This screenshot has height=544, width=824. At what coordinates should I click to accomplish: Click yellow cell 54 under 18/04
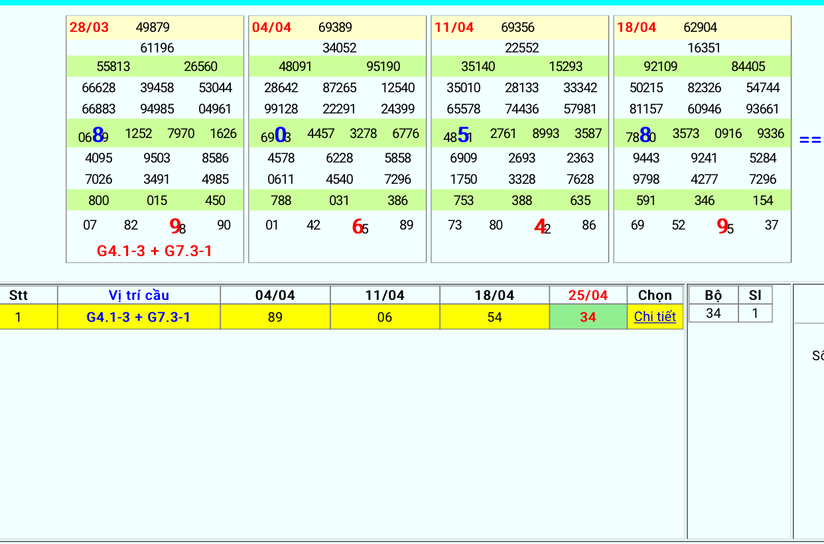[x=494, y=317]
